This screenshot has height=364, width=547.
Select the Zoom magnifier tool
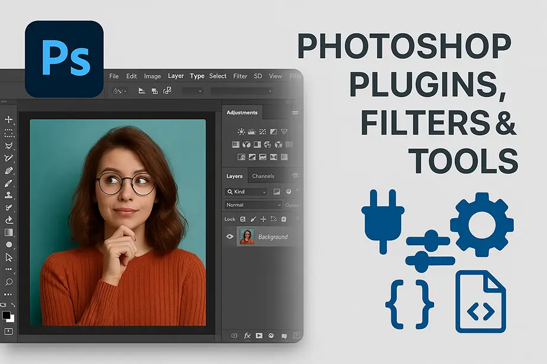click(9, 282)
